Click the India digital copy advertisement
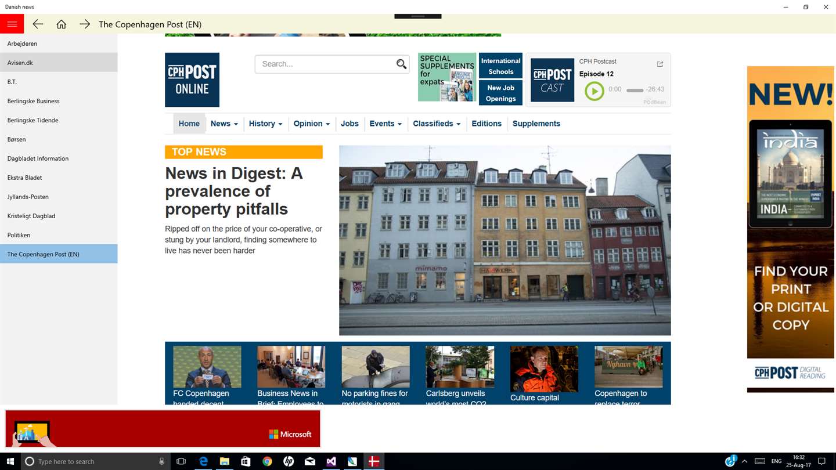 pyautogui.click(x=790, y=229)
